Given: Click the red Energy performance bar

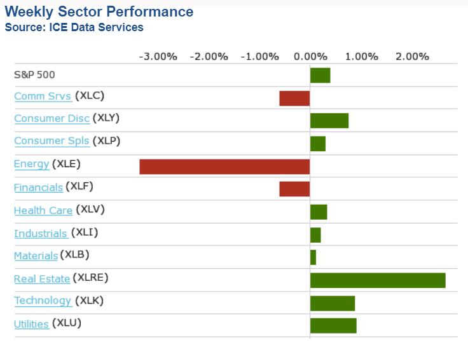Looking at the screenshot, I should coord(224,166).
